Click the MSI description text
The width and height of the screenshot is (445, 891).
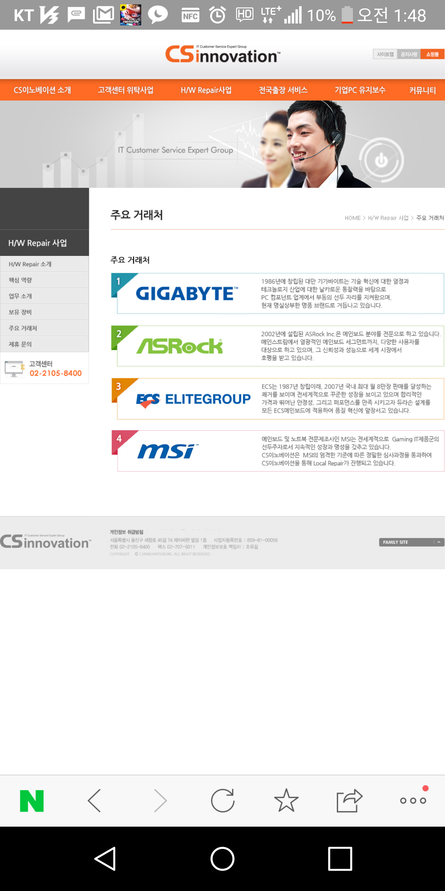tap(350, 451)
